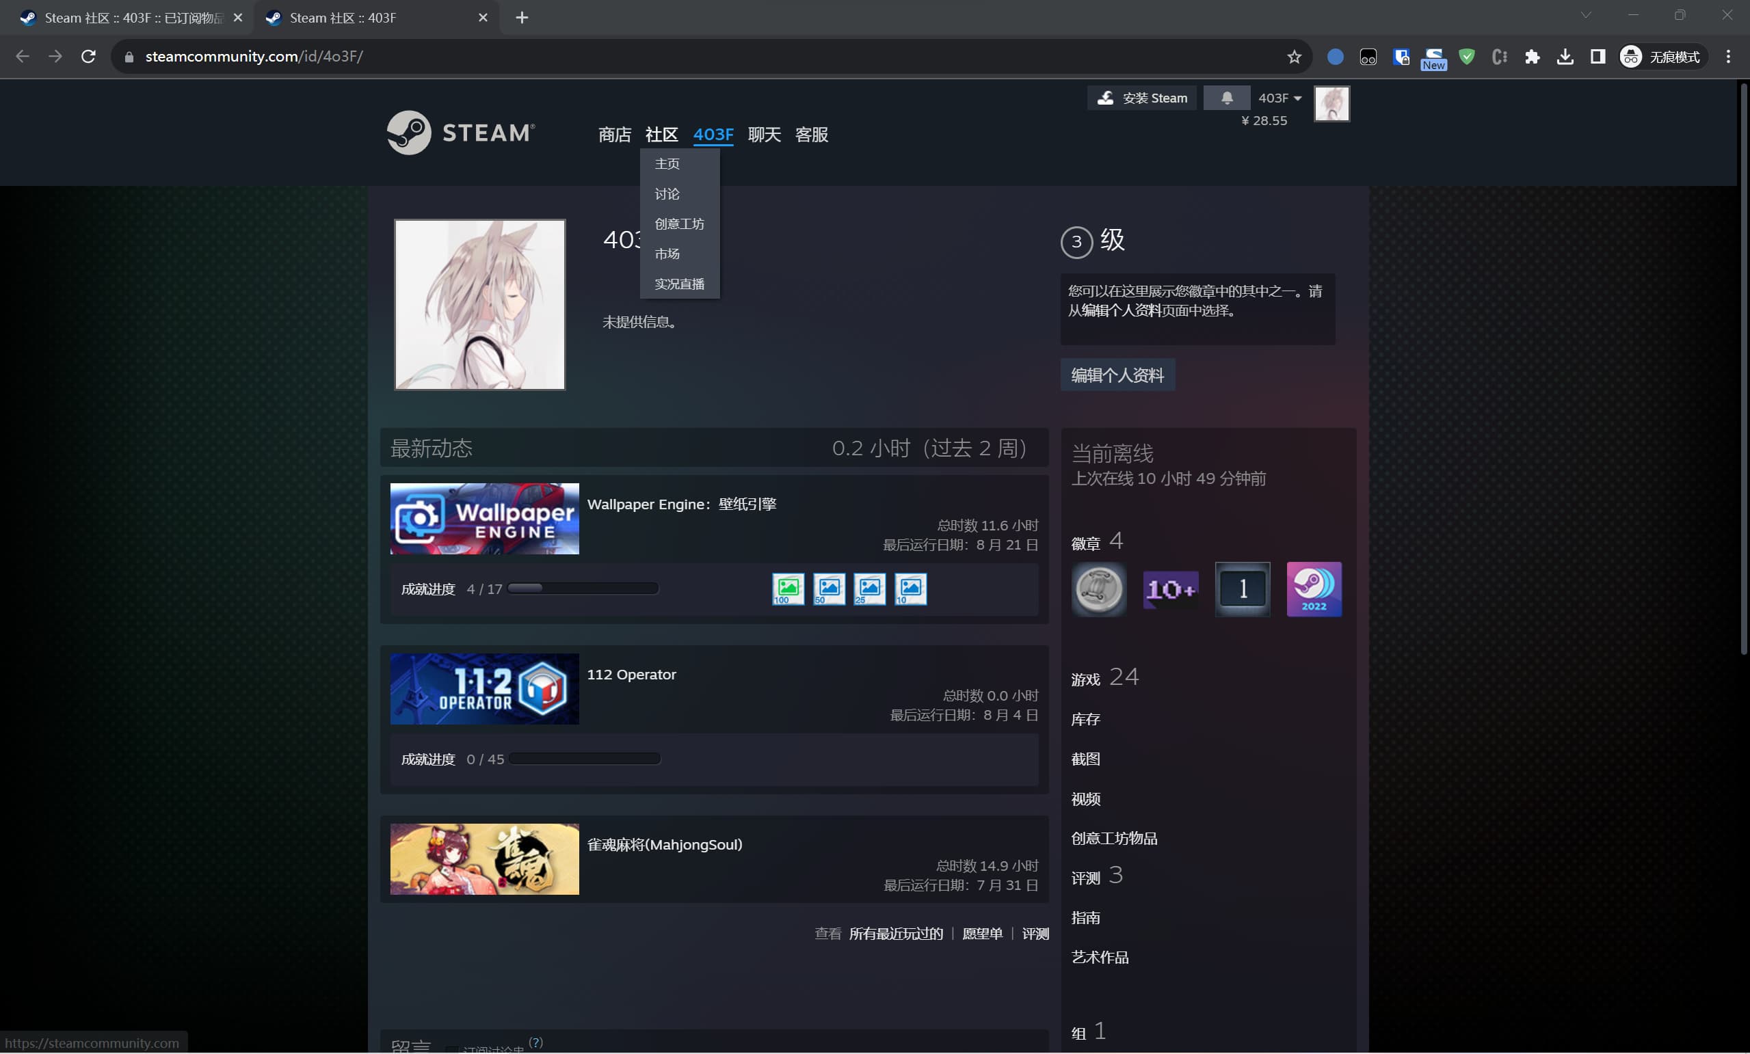The height and width of the screenshot is (1054, 1750).
Task: Open the Chrome three-dot menu
Action: pyautogui.click(x=1728, y=57)
